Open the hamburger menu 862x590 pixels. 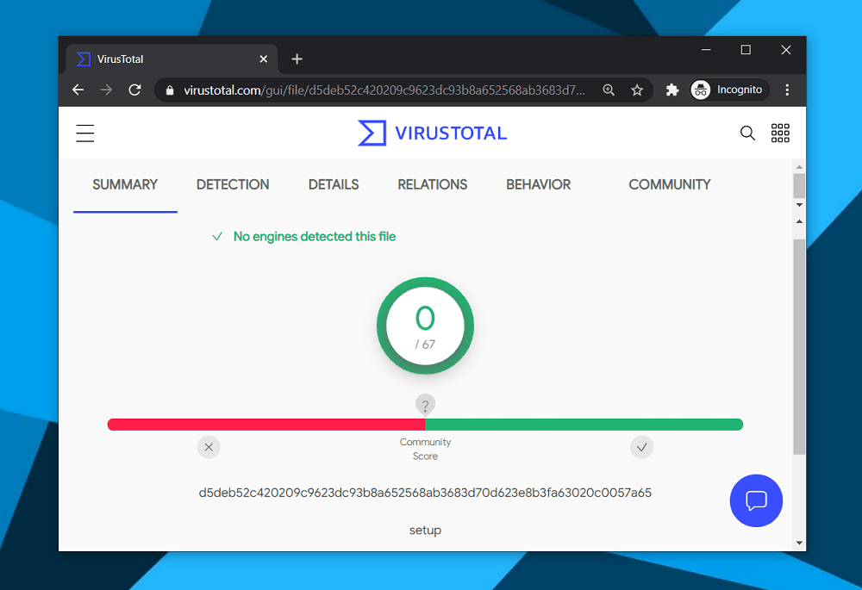coord(84,133)
